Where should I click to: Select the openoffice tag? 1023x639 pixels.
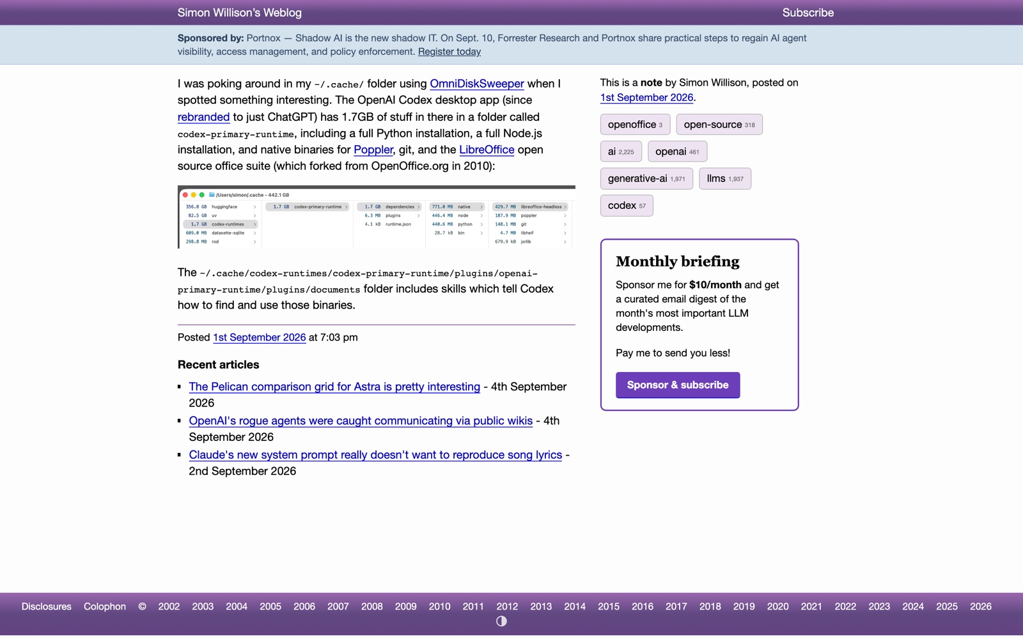635,125
